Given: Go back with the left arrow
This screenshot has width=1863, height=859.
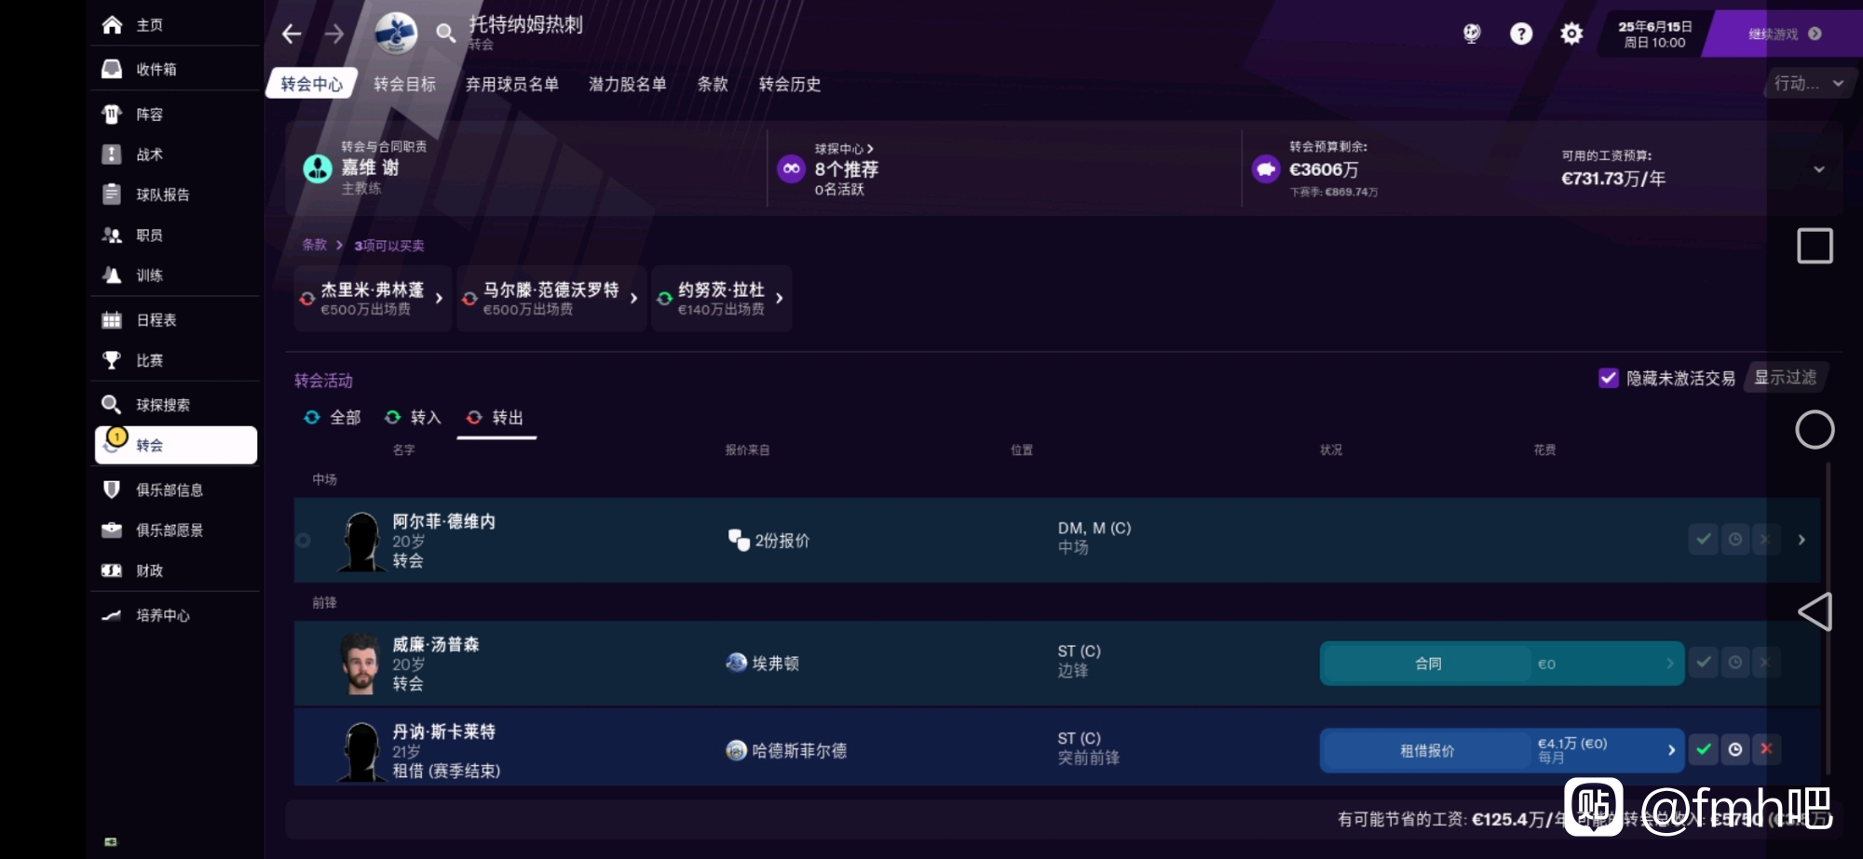Looking at the screenshot, I should 292,34.
